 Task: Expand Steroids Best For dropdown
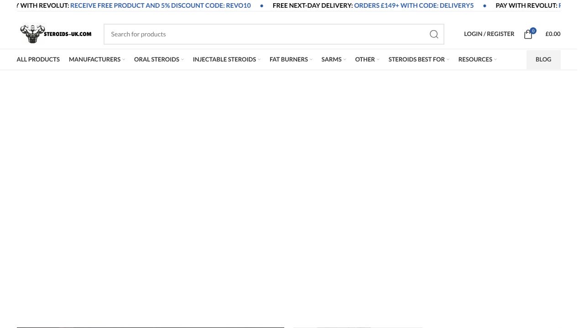coord(419,59)
